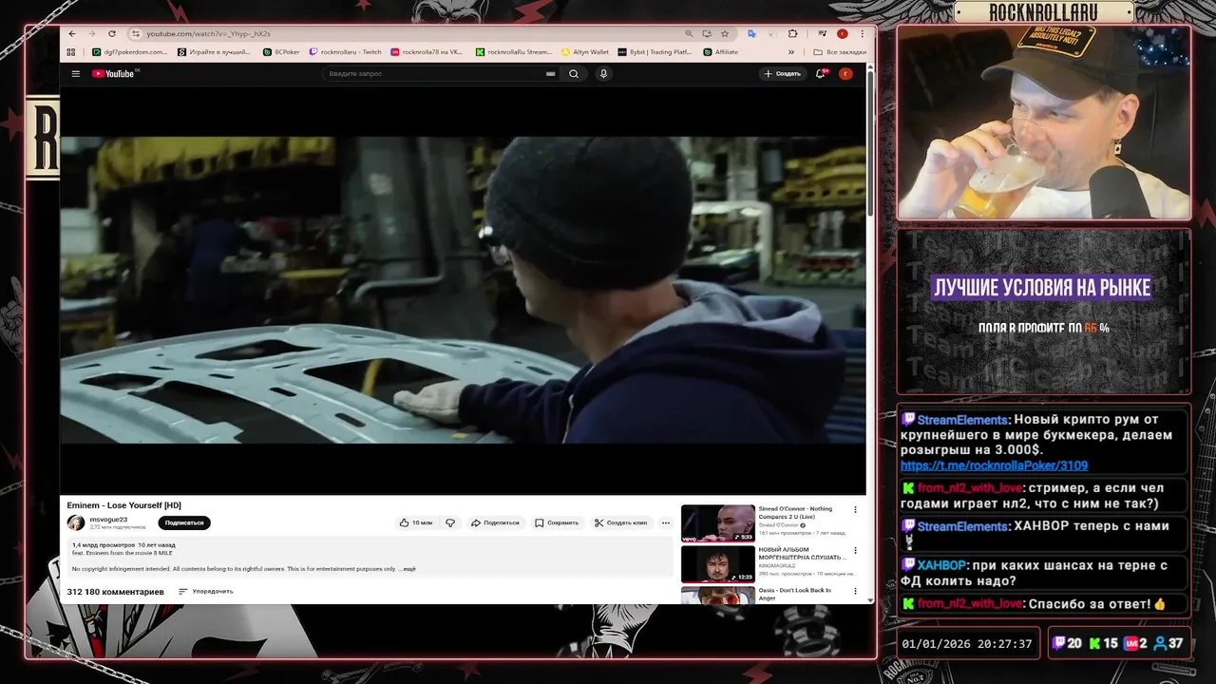Open options menu for Oasis video
This screenshot has height=684, width=1216.
pyautogui.click(x=855, y=592)
